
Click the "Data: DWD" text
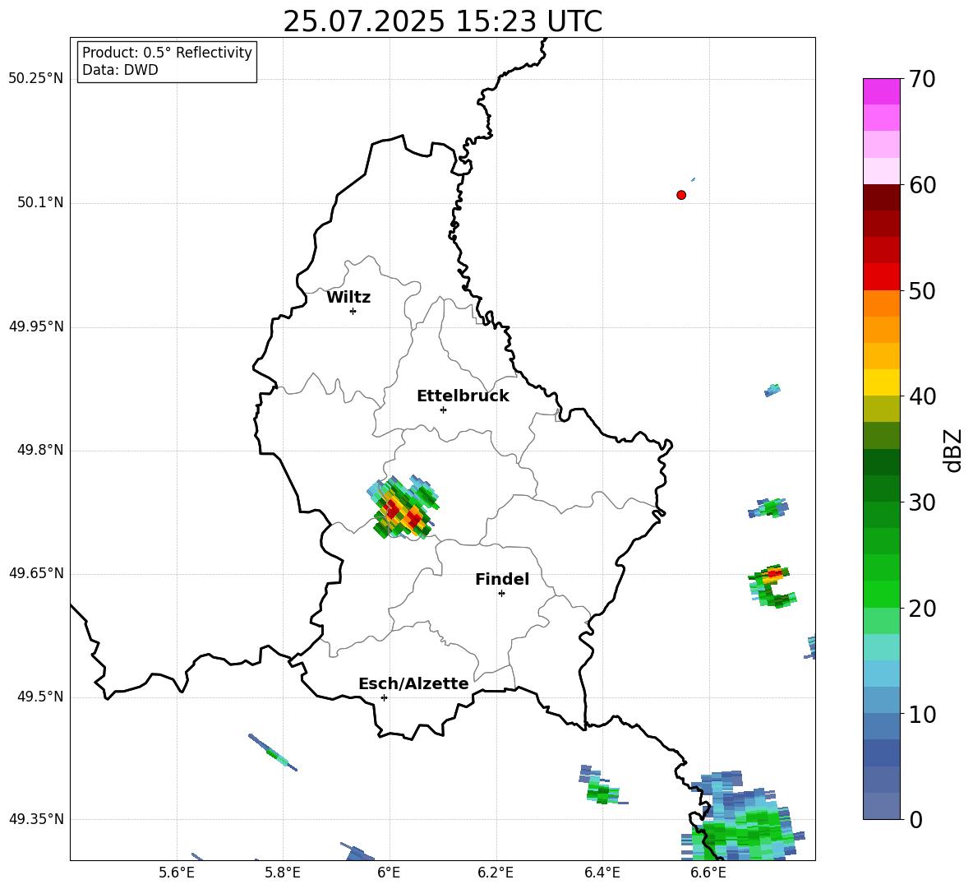point(120,70)
